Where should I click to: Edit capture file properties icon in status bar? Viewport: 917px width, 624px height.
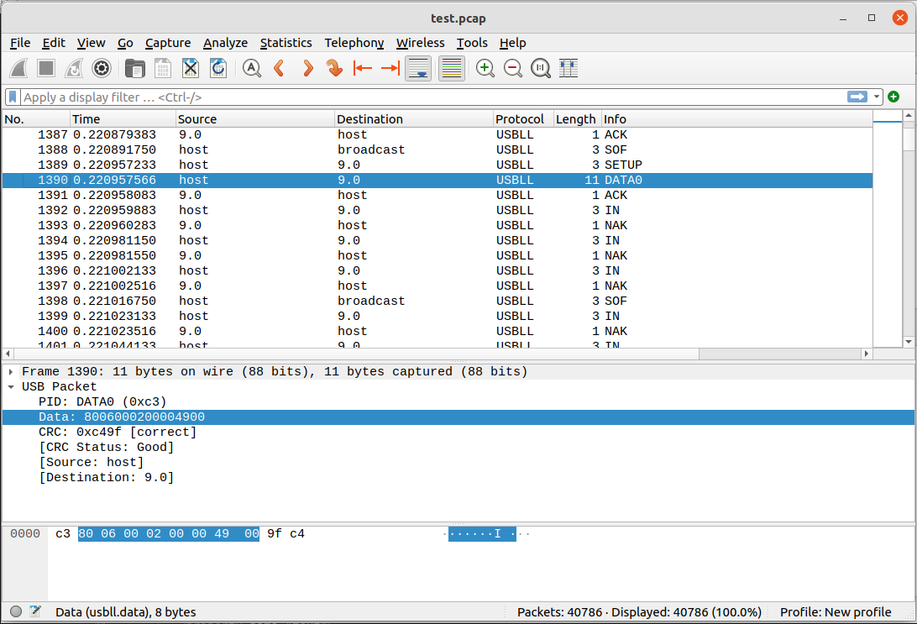pos(35,611)
